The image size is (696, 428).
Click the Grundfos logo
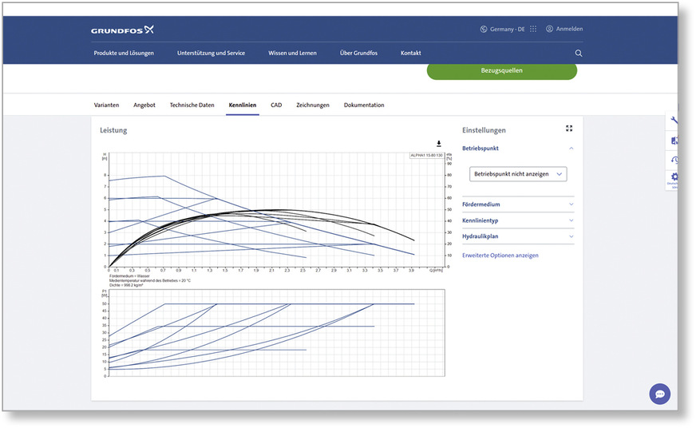pos(122,30)
